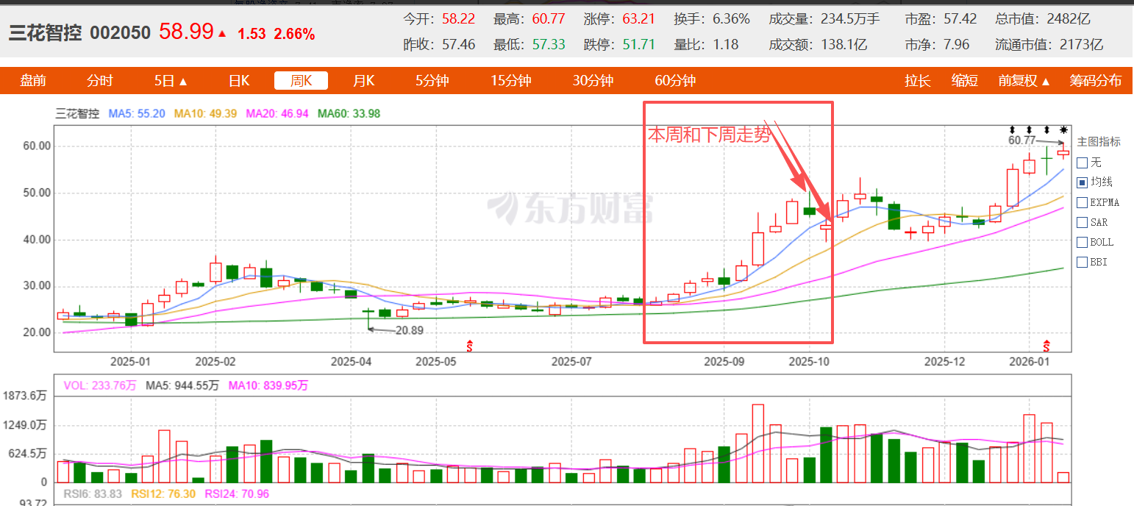Click the 流通市值 value 2173亿
Image resolution: width=1134 pixels, height=506 pixels.
tap(1082, 44)
